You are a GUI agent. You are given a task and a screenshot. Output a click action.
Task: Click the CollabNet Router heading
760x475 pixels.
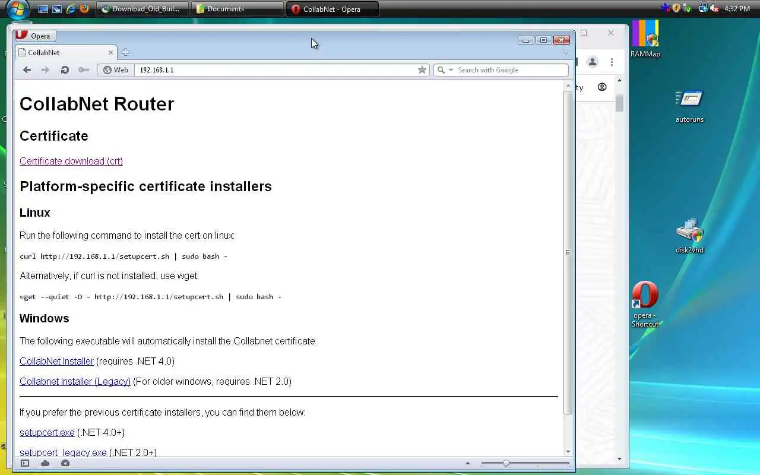[x=97, y=104]
